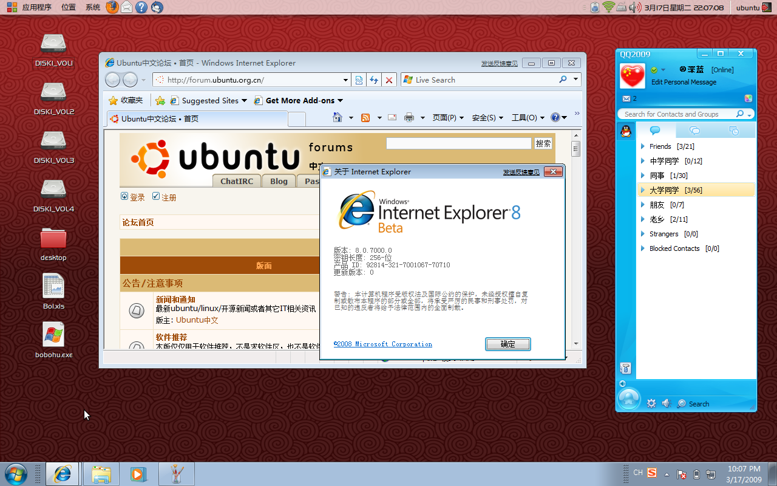Click the compatibility view icon by address bar
777x486 pixels.
(359, 80)
